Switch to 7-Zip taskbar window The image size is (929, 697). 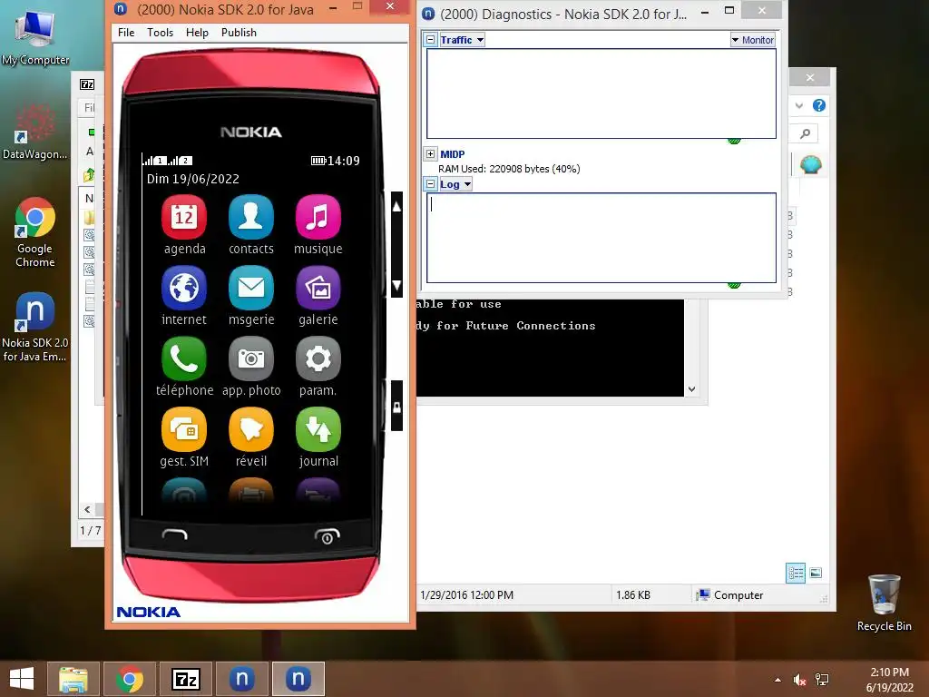(x=185, y=679)
